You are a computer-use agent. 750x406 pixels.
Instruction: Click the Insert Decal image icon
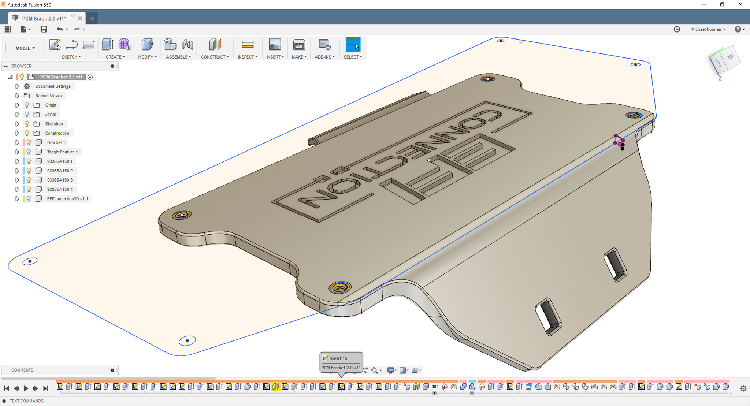click(x=275, y=44)
